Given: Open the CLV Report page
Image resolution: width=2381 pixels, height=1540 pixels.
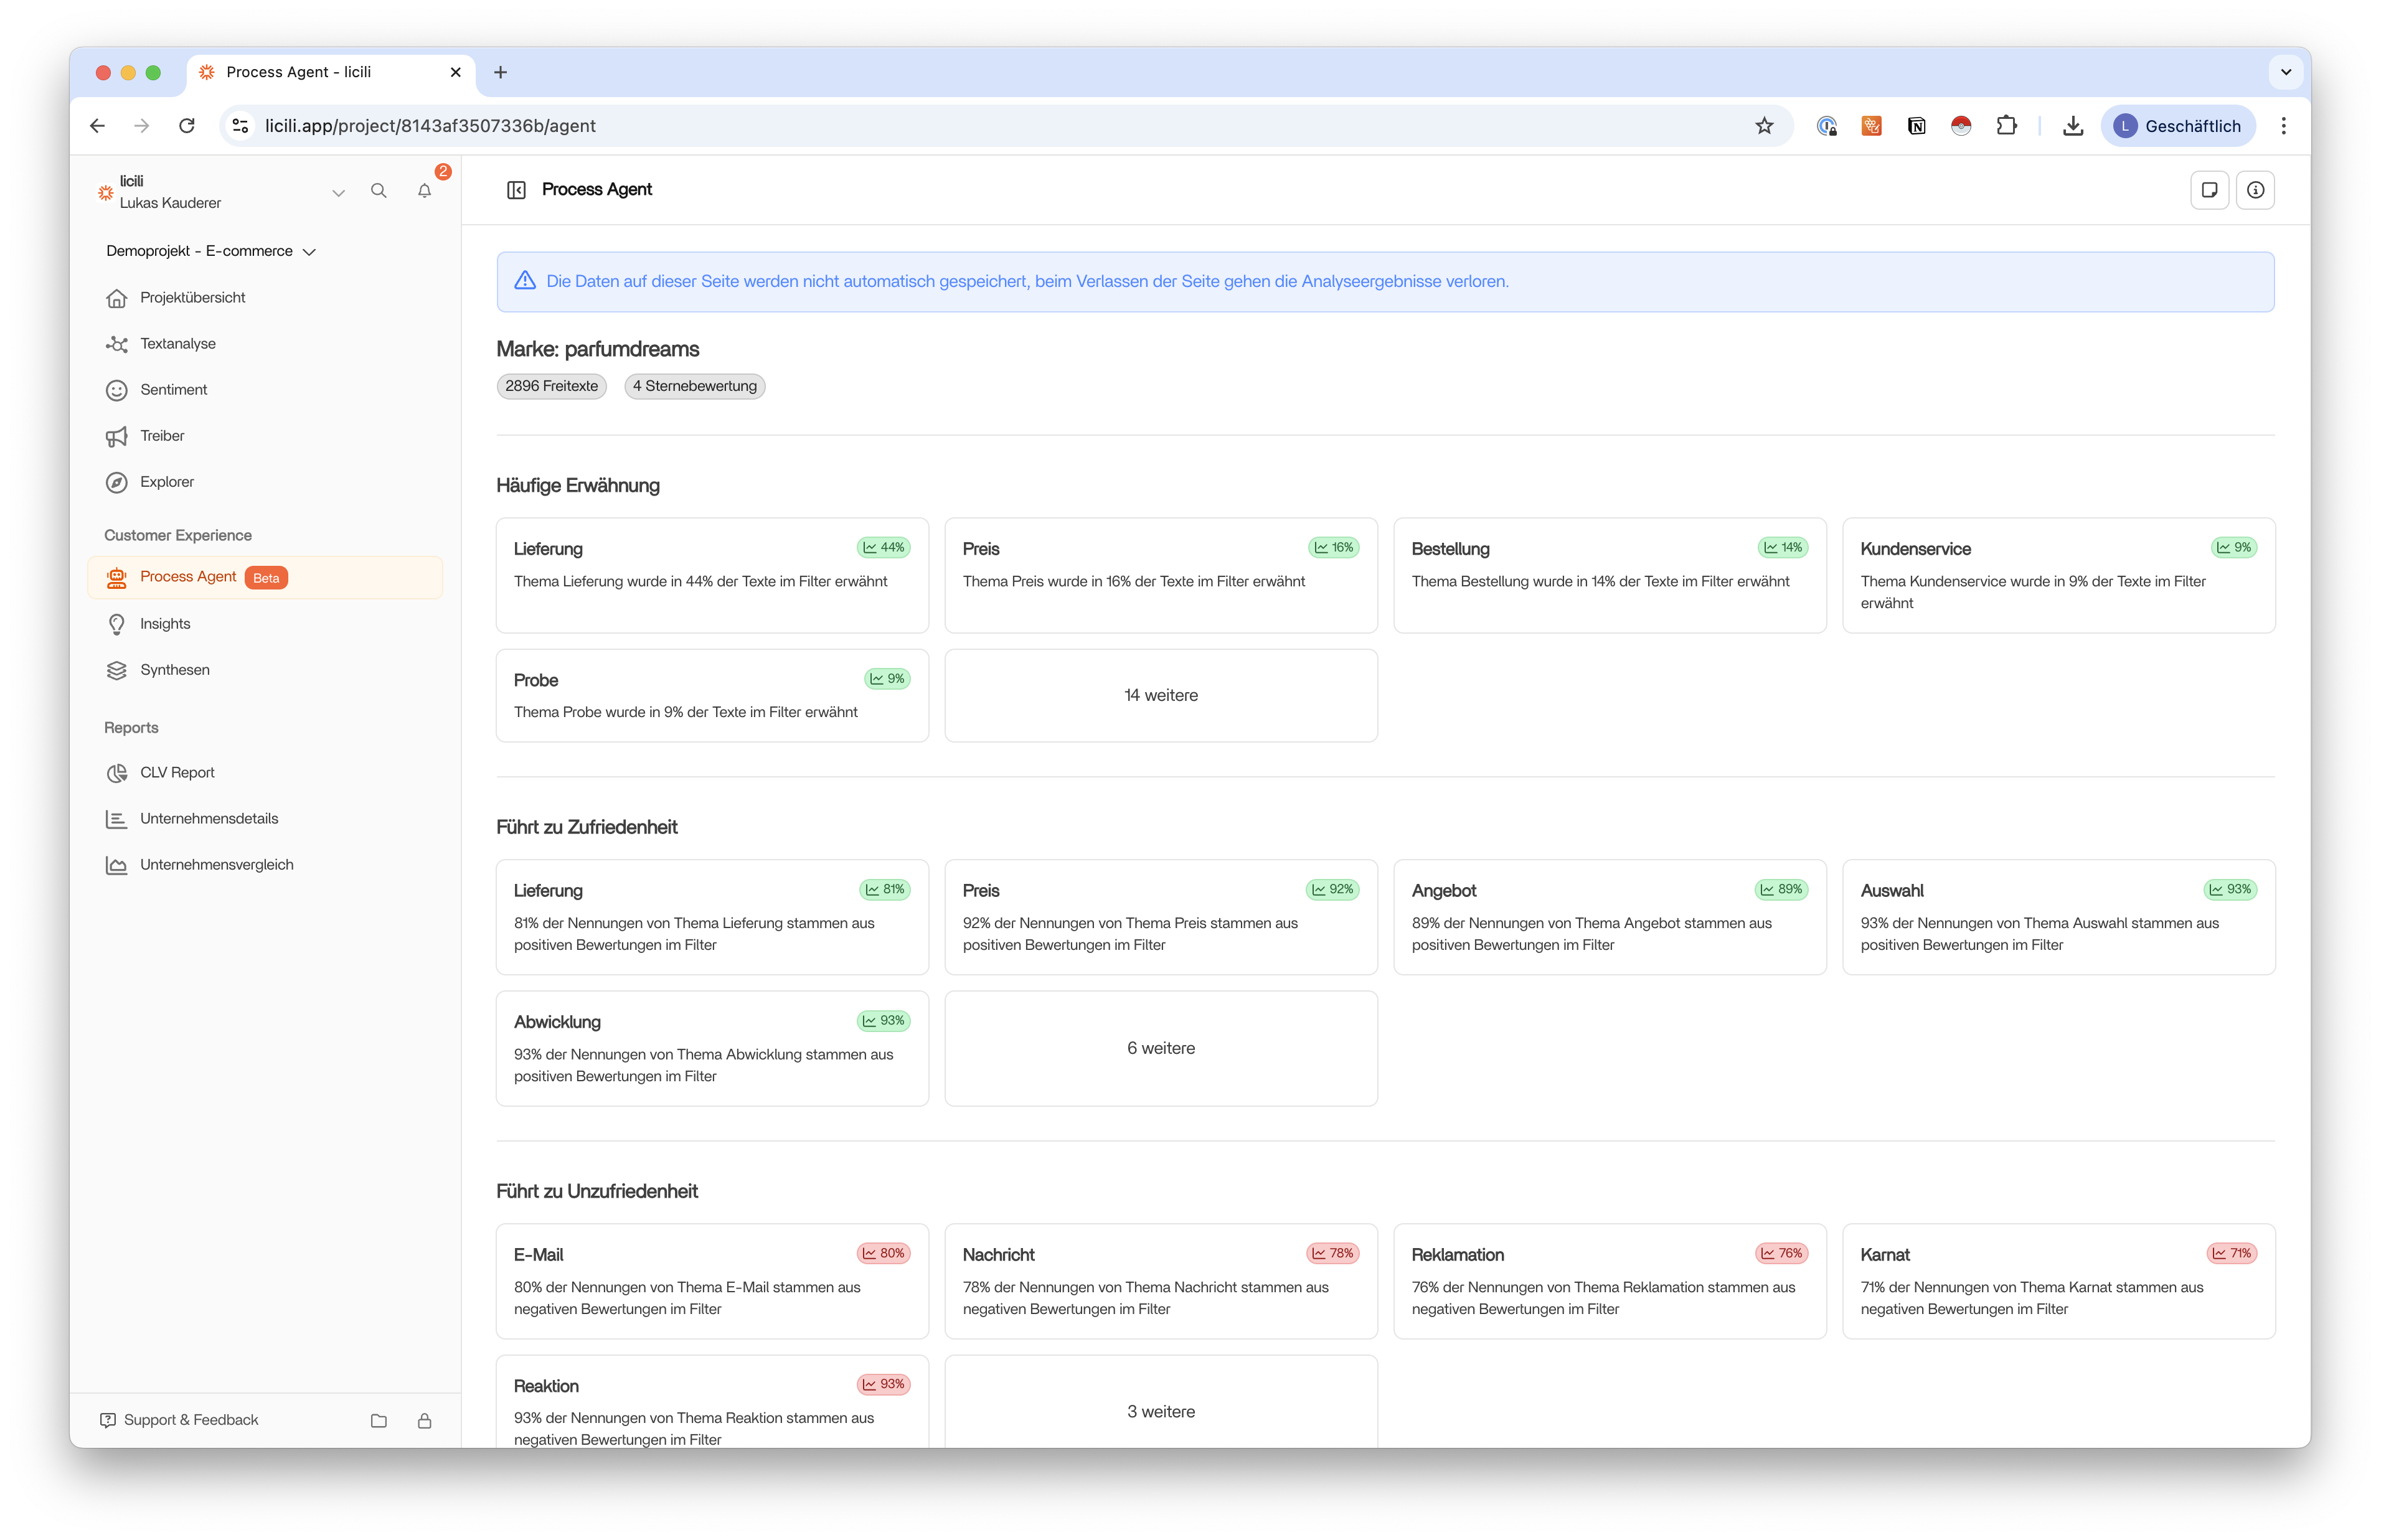Looking at the screenshot, I should pyautogui.click(x=177, y=773).
